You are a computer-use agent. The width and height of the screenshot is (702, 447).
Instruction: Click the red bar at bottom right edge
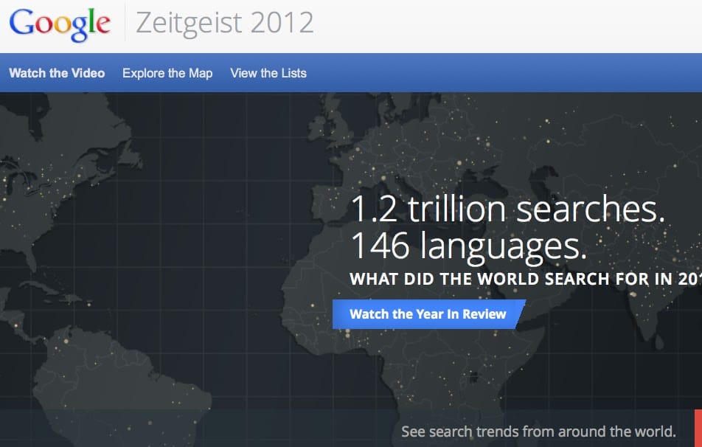pos(698,428)
